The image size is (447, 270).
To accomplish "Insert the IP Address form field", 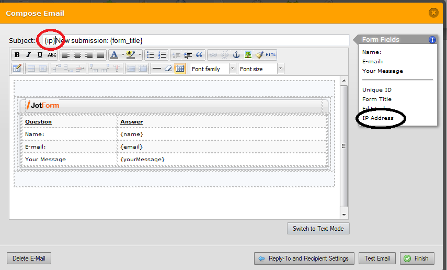I will pyautogui.click(x=377, y=118).
